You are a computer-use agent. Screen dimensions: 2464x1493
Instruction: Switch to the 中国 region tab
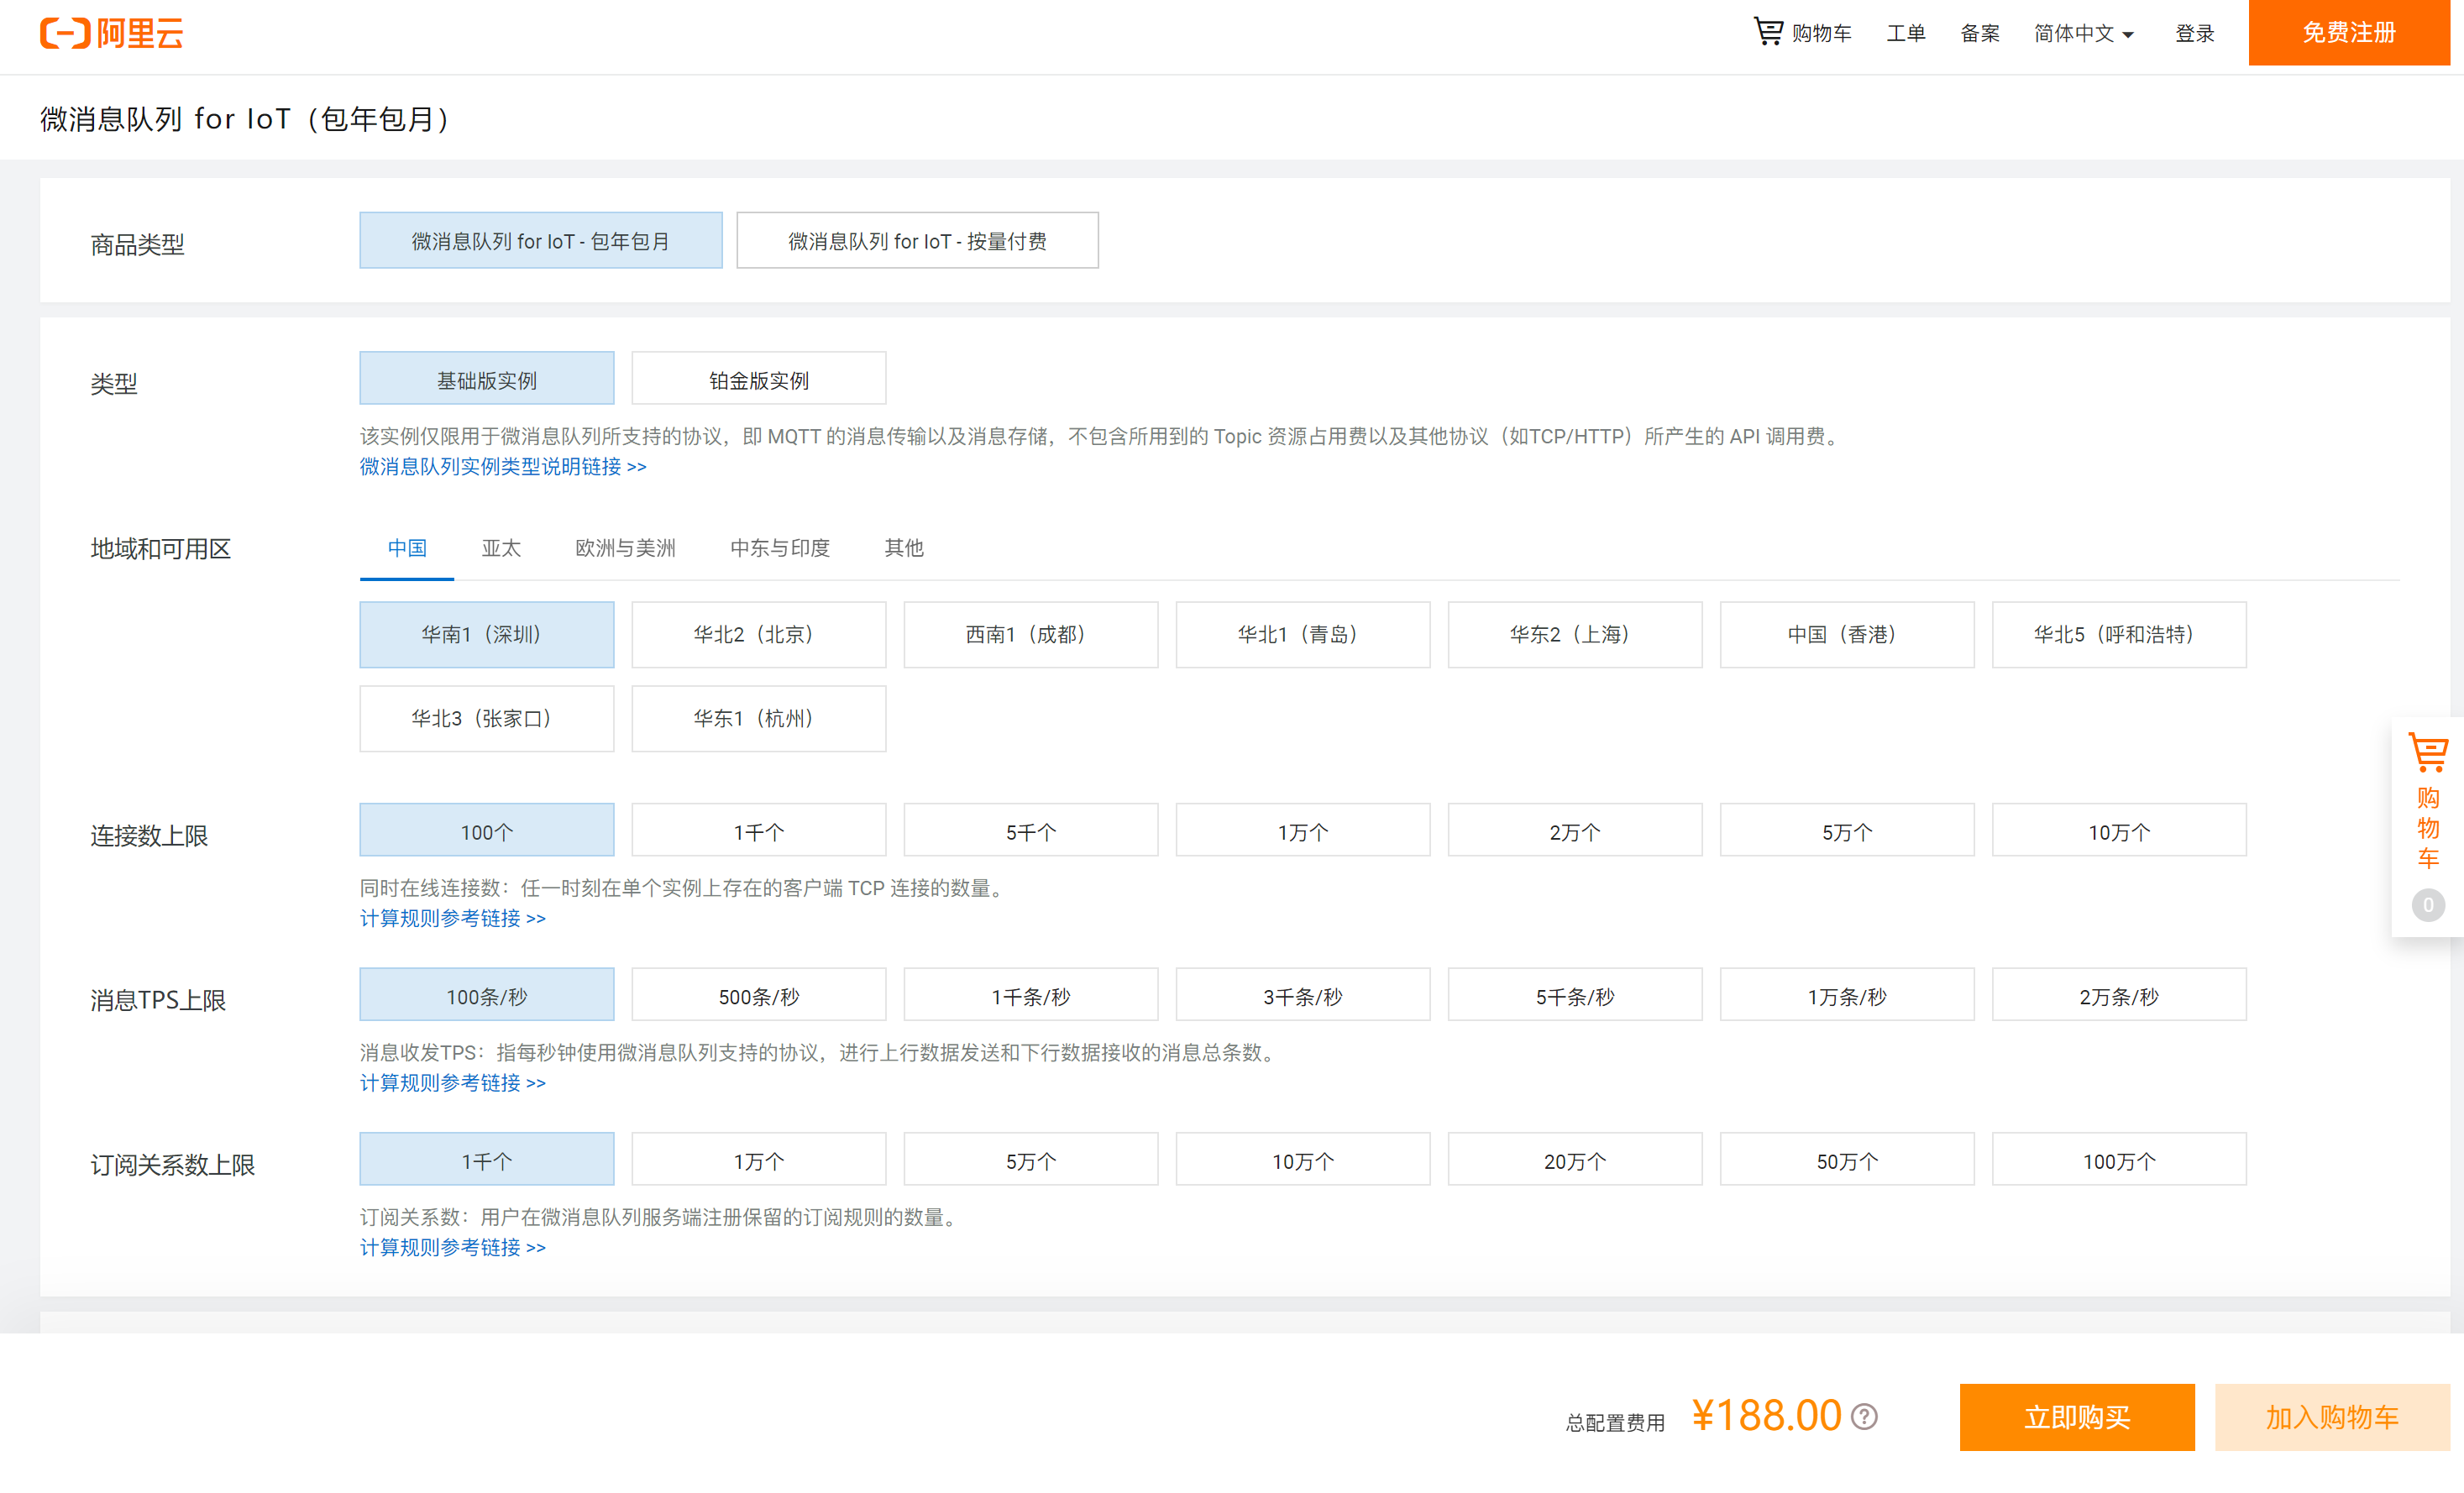click(407, 548)
